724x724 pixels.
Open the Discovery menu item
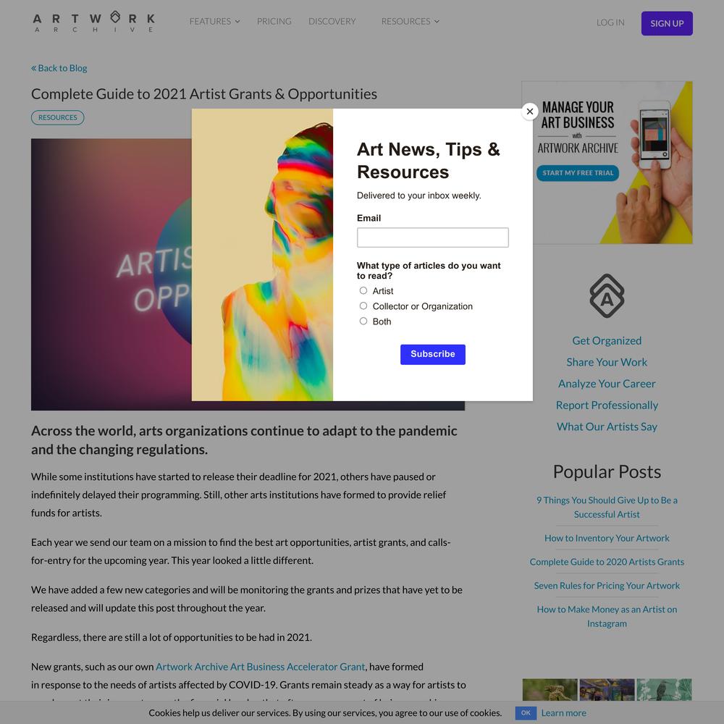click(x=332, y=22)
